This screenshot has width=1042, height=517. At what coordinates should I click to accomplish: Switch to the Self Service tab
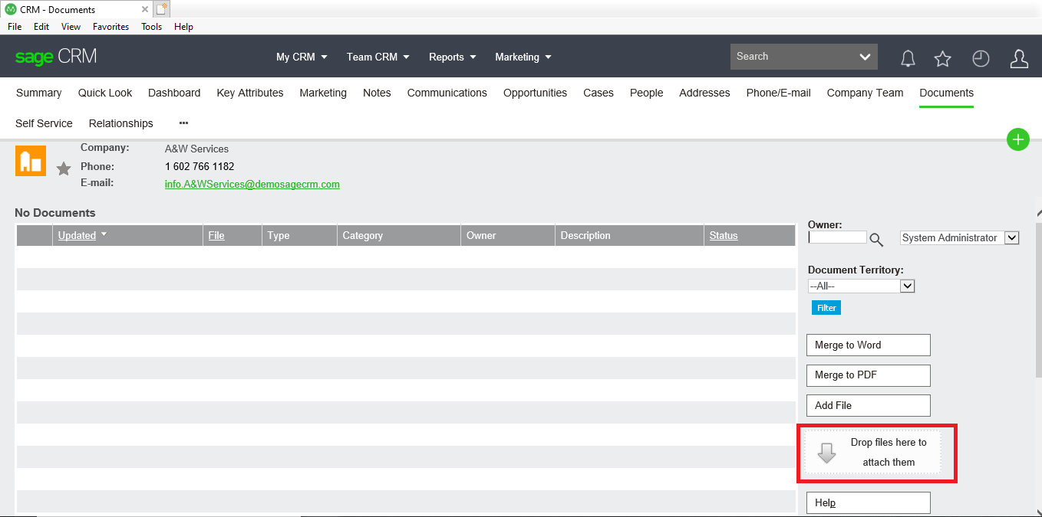coord(44,123)
